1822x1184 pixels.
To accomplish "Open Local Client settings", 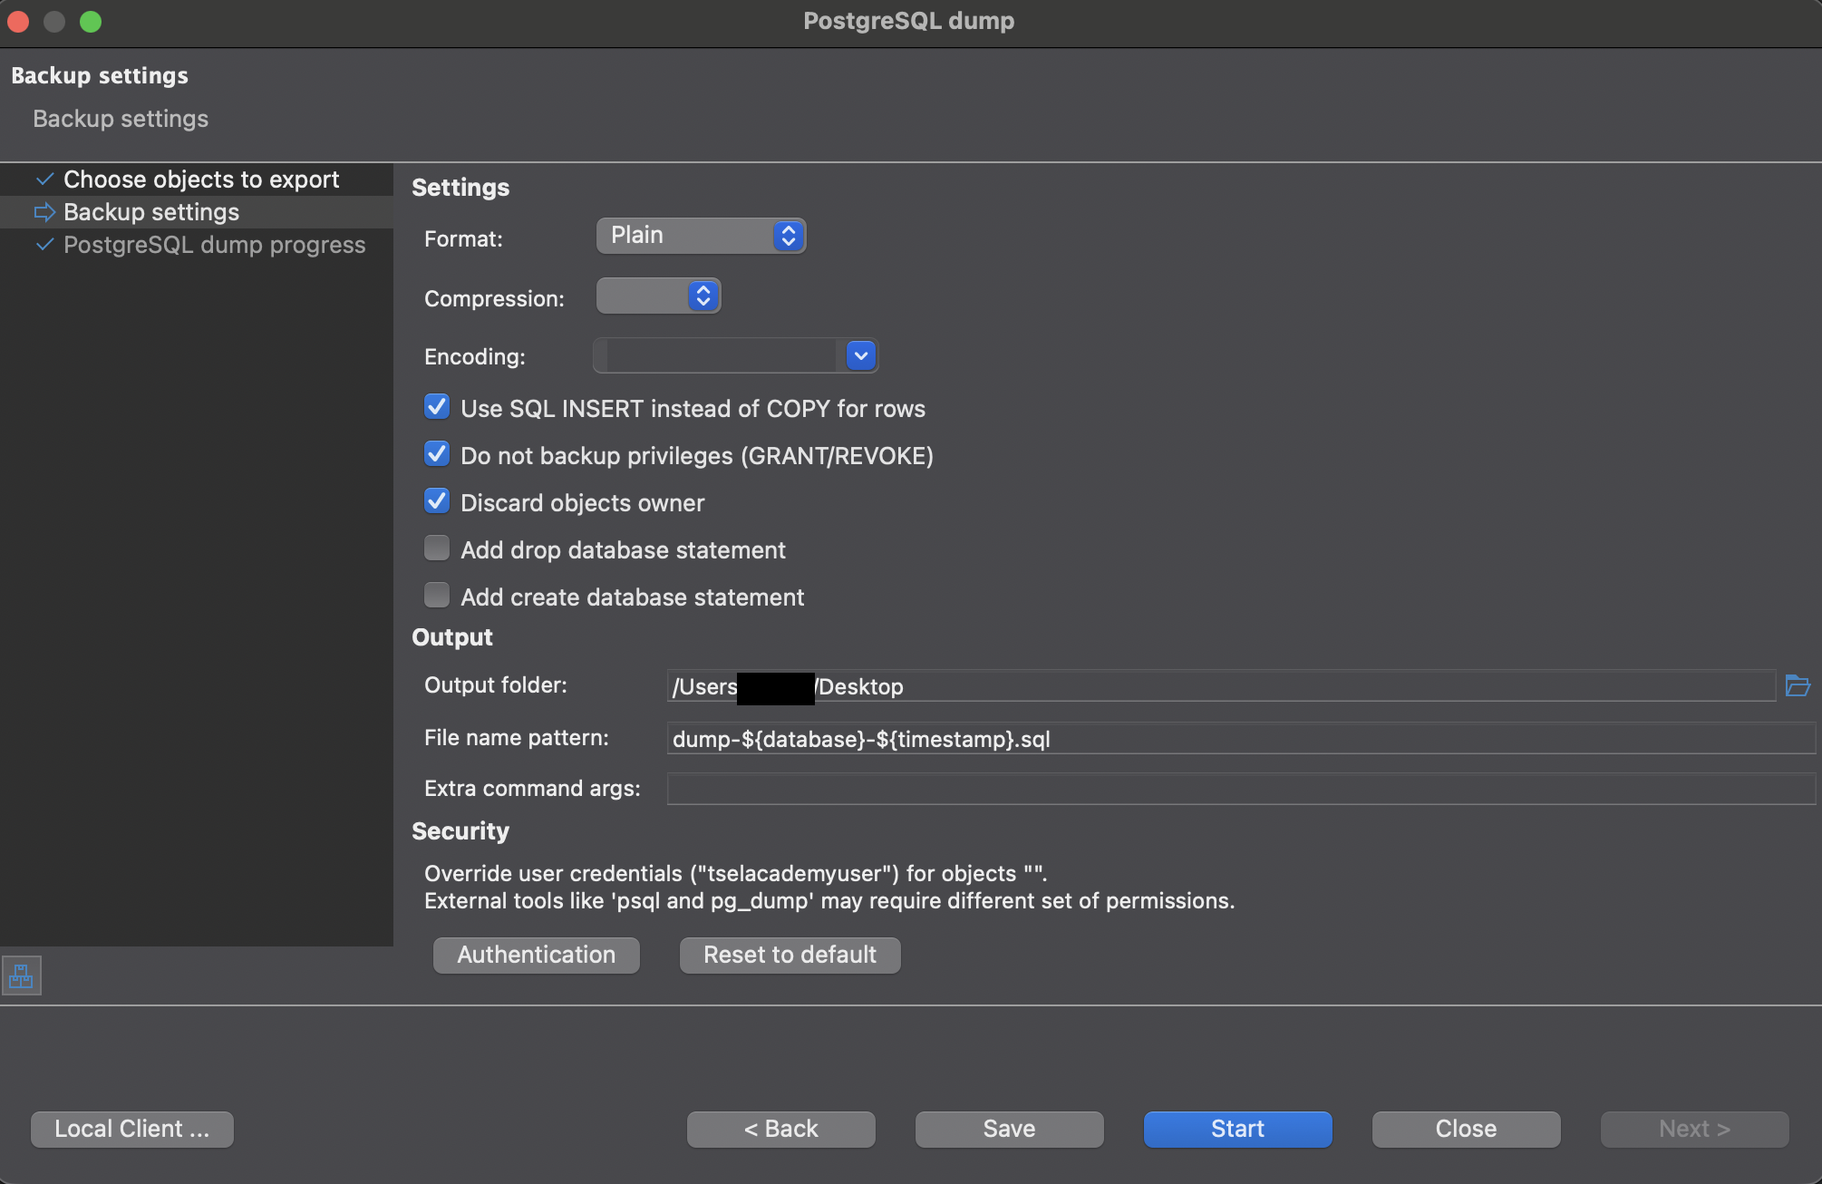I will [x=132, y=1129].
